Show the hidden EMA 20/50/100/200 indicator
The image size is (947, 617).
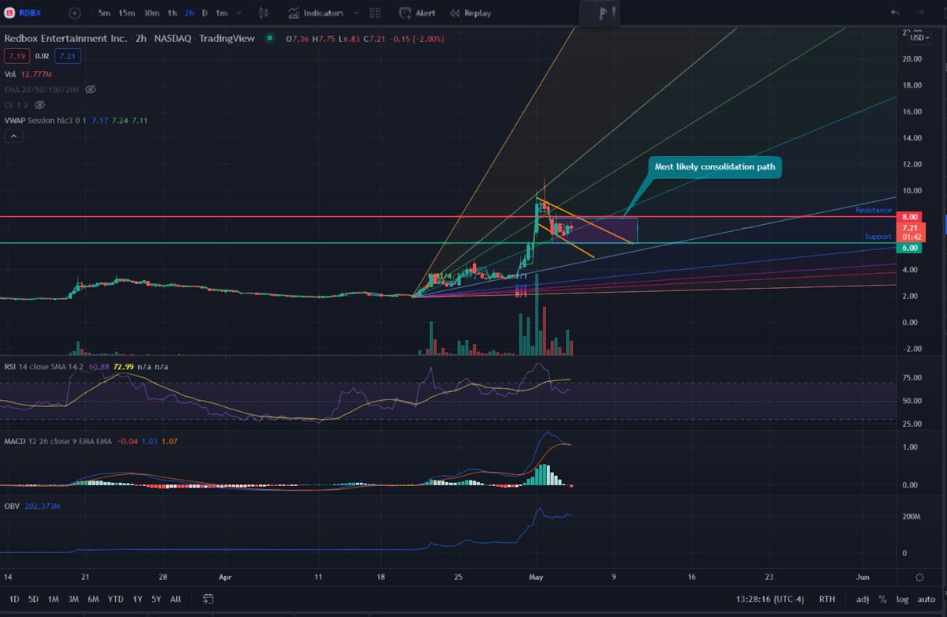point(91,90)
